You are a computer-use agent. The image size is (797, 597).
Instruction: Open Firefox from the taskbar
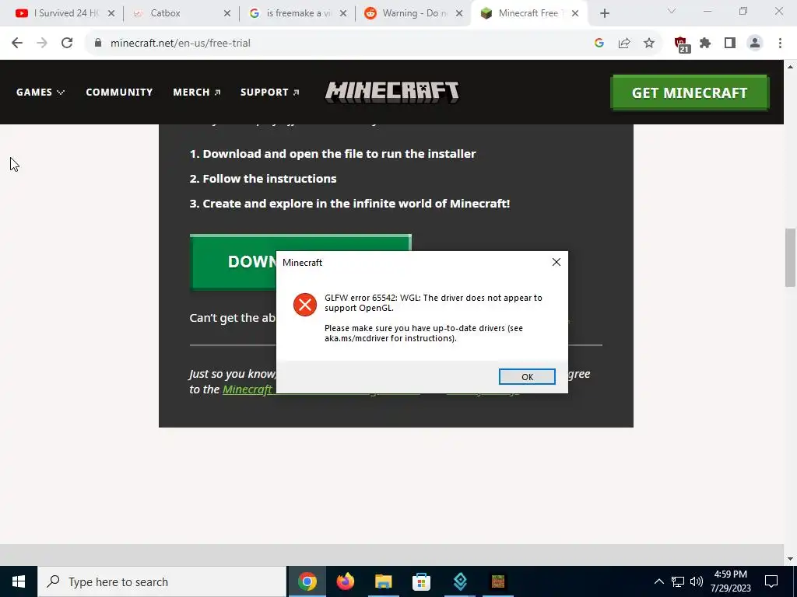[x=345, y=581]
